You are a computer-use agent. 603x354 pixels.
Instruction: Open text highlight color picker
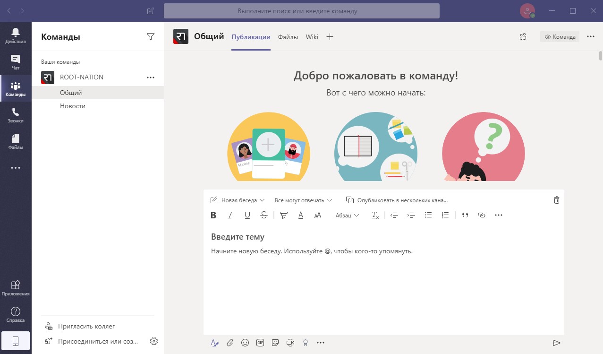coord(284,215)
